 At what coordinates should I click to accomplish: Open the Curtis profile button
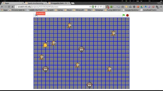click(x=159, y=3)
